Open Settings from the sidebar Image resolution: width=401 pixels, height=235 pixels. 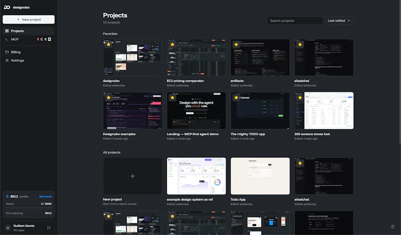click(x=29, y=61)
